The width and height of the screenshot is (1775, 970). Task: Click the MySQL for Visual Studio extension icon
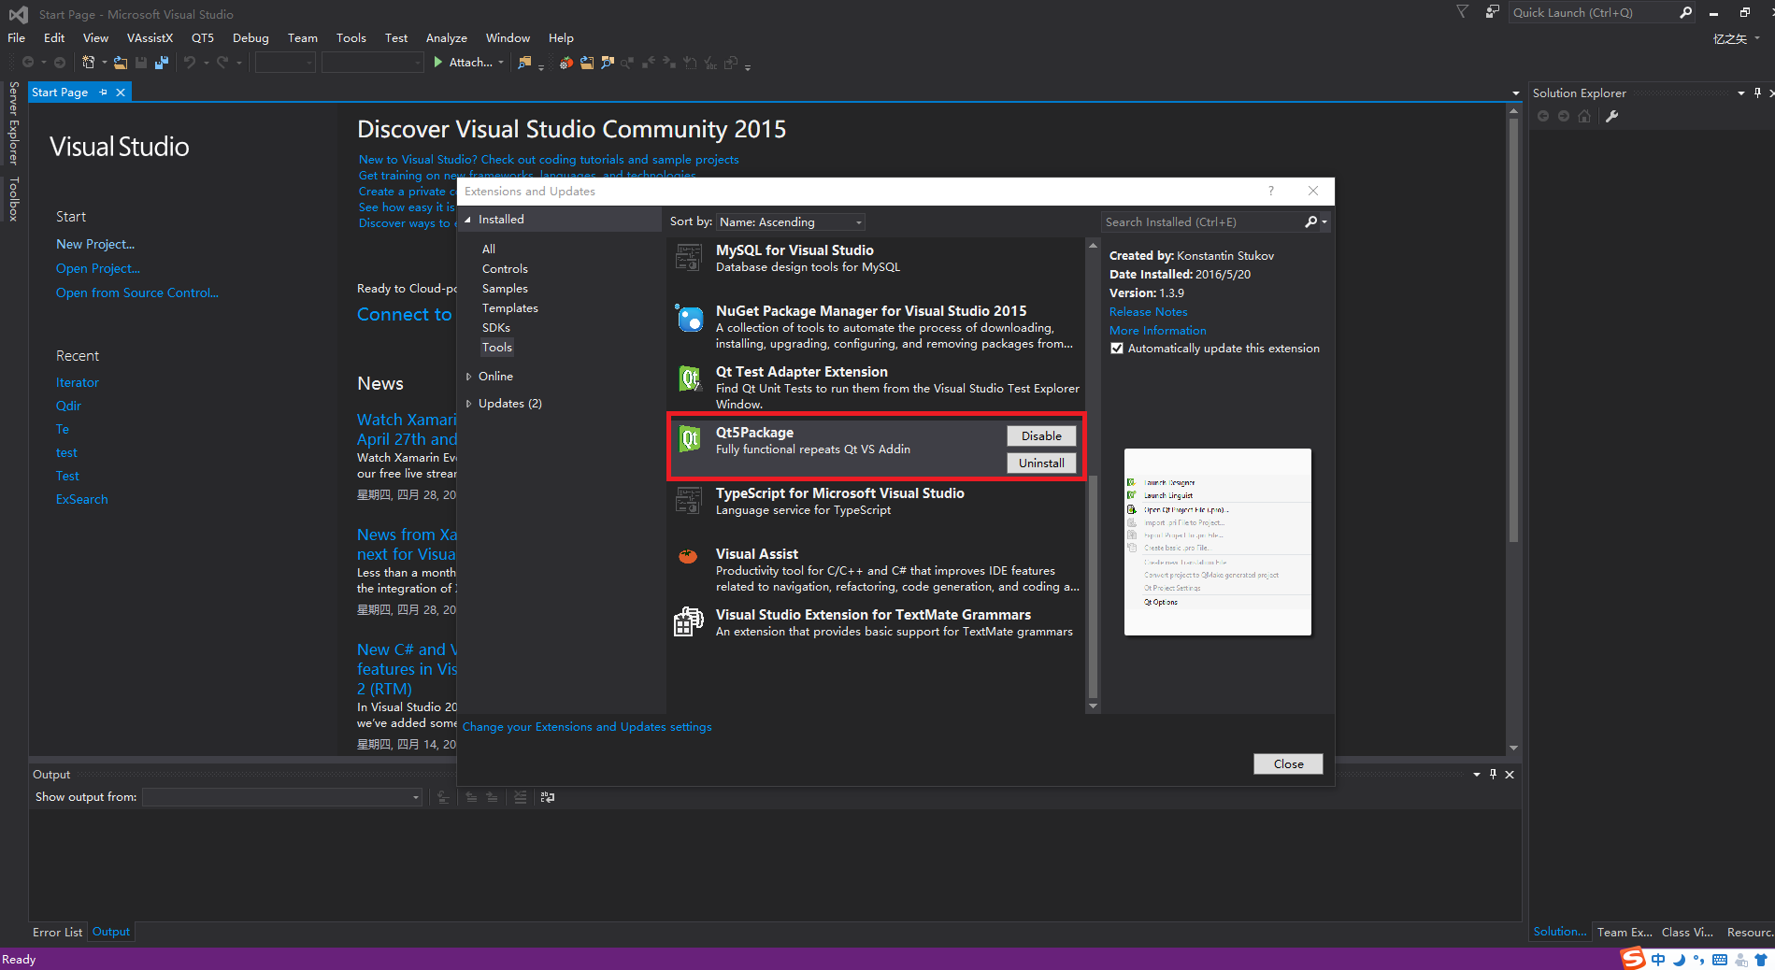click(689, 257)
